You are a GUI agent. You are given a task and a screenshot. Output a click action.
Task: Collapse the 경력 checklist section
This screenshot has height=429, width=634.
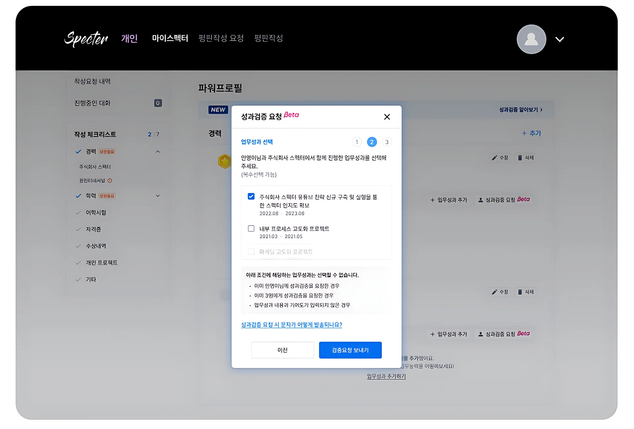pyautogui.click(x=158, y=151)
